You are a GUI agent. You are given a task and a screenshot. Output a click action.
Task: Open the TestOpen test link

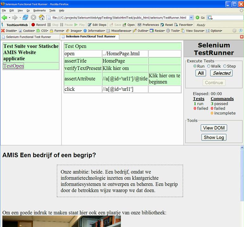(13, 66)
